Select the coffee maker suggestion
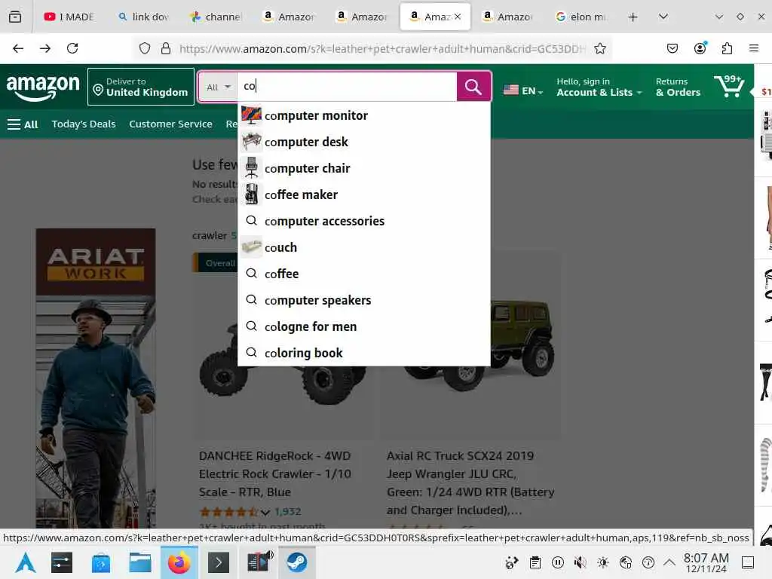Image resolution: width=772 pixels, height=579 pixels. [364, 195]
